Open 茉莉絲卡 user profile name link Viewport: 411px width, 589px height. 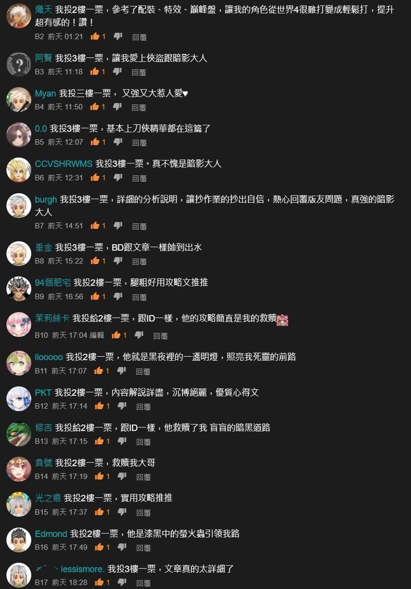tap(52, 318)
